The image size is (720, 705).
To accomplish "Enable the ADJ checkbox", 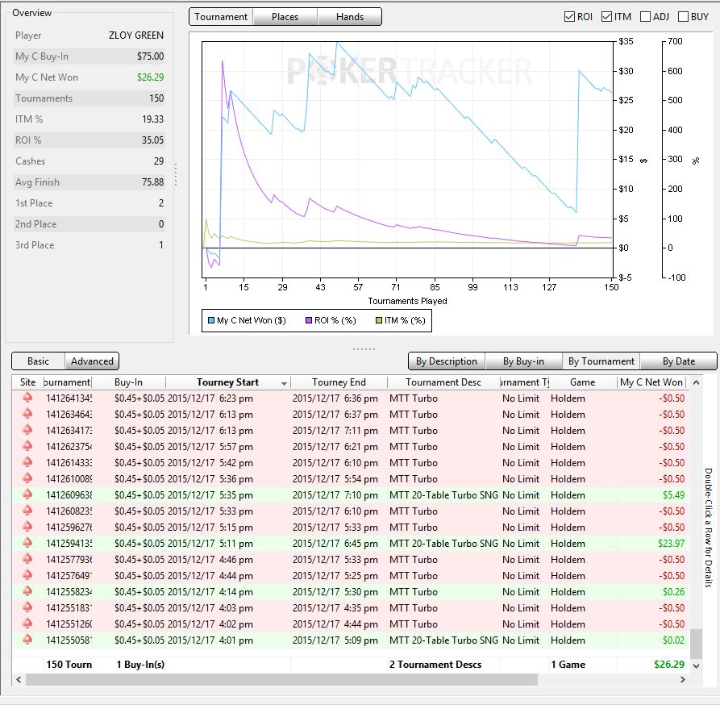I will [x=645, y=16].
